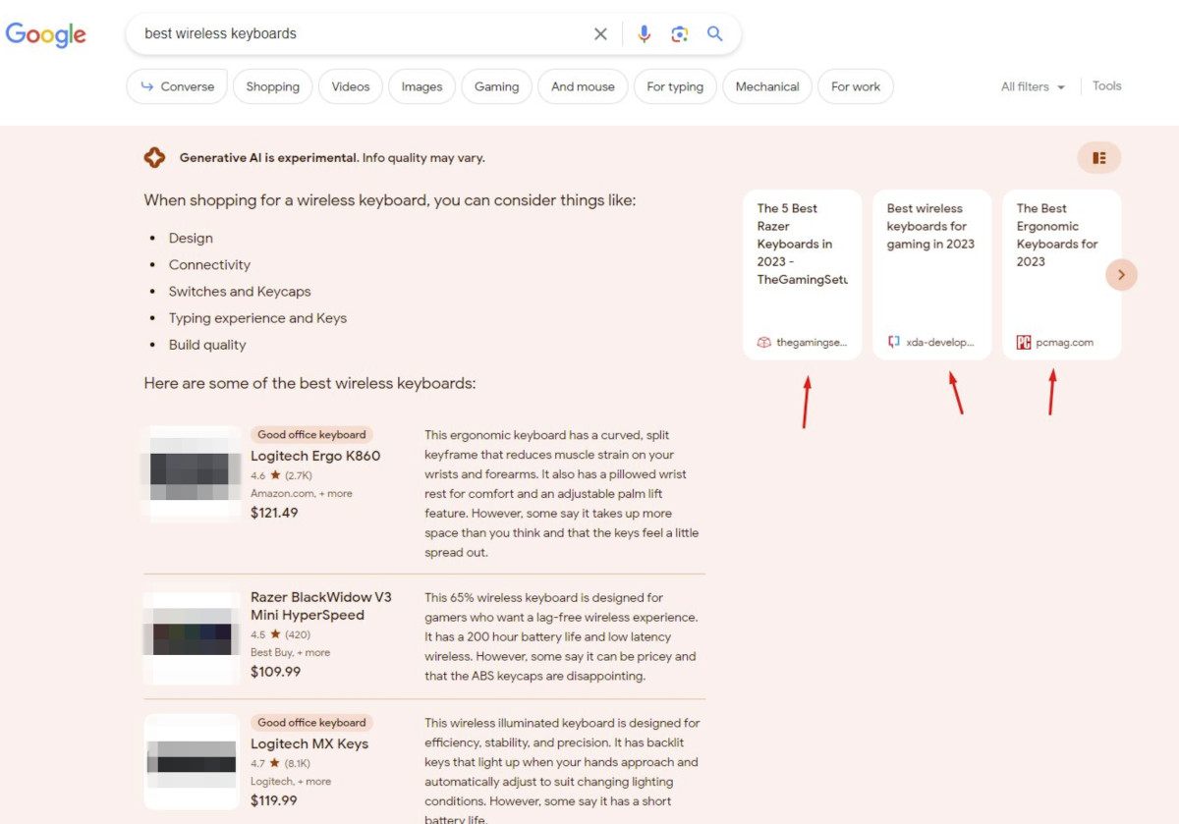Click the pcmag.com favicon on the source card
This screenshot has height=824, width=1179.
(1022, 342)
